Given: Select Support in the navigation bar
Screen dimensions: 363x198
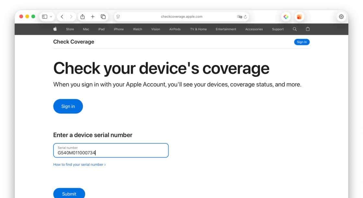Looking at the screenshot, I should point(278,29).
